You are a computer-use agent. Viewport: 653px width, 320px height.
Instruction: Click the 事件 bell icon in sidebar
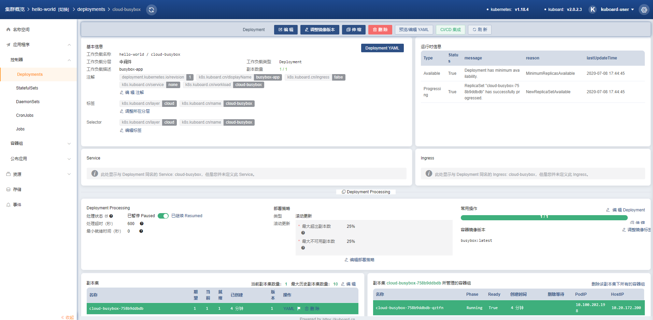pyautogui.click(x=8, y=205)
